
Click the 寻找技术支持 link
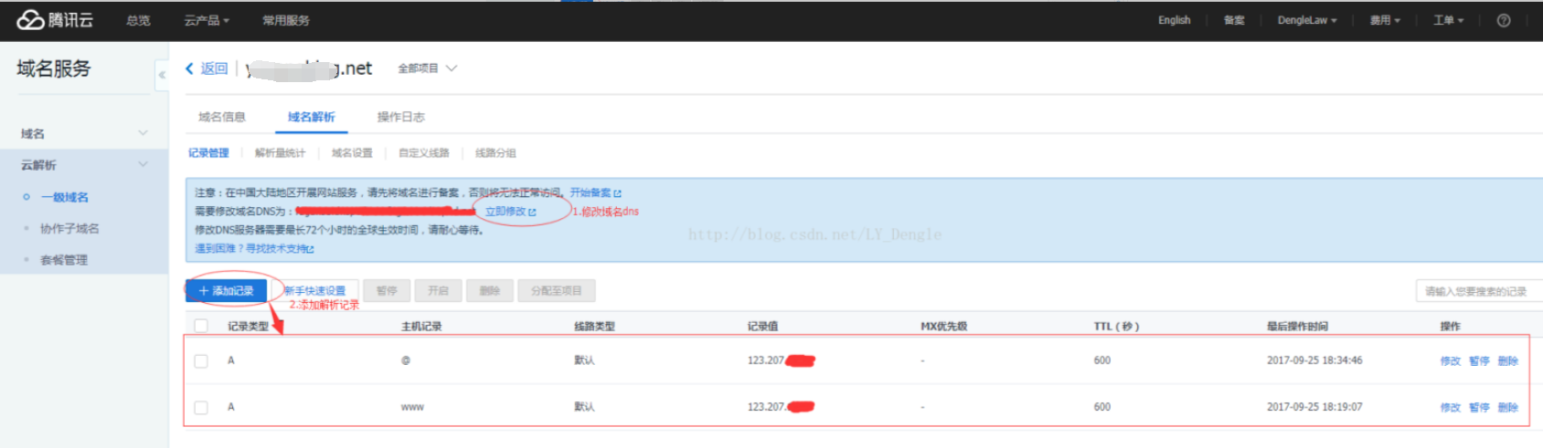click(x=280, y=248)
